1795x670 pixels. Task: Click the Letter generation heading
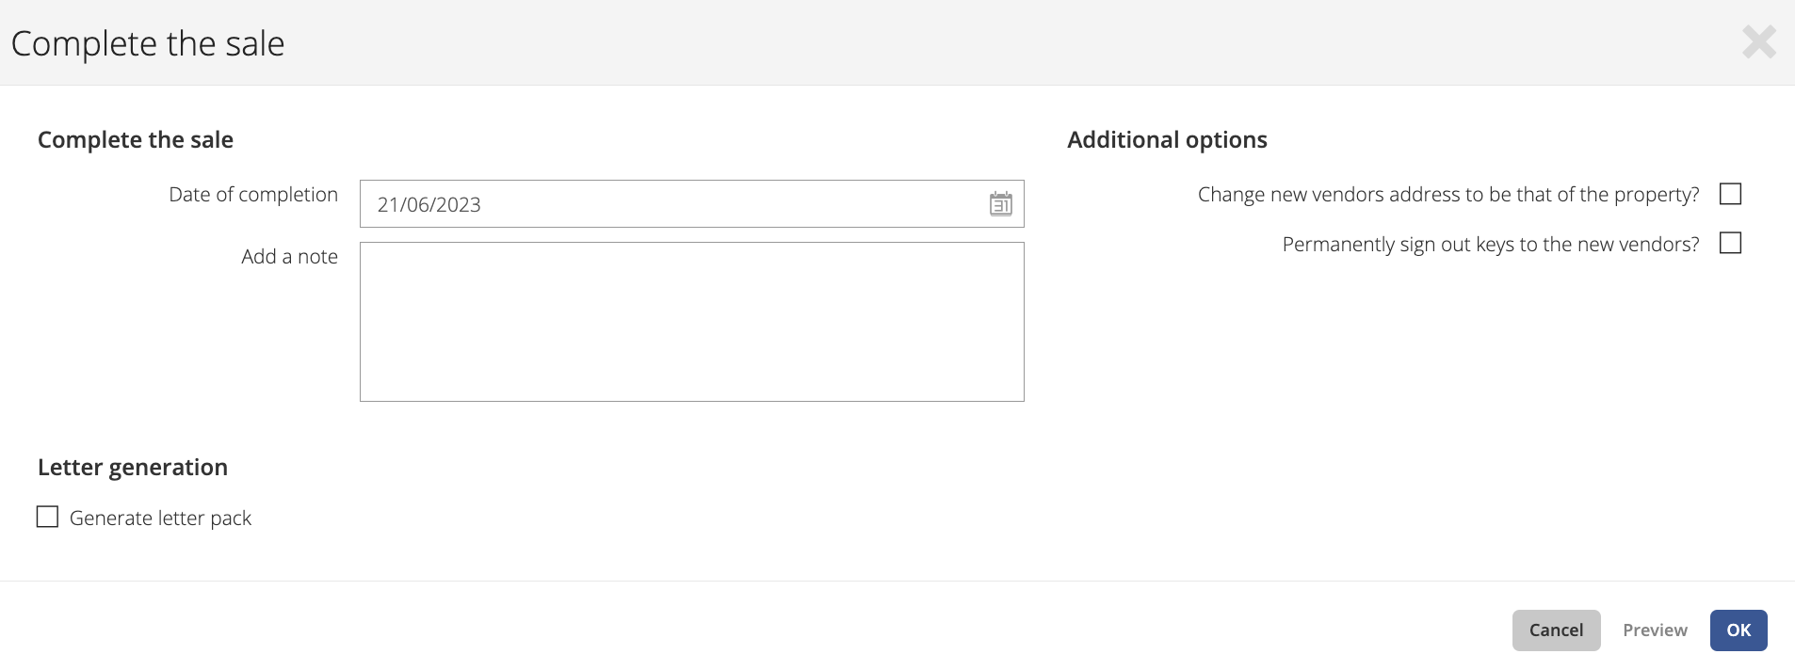tap(133, 468)
